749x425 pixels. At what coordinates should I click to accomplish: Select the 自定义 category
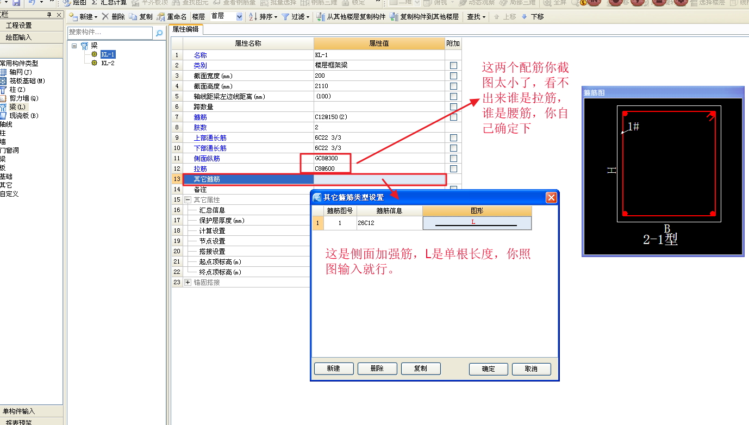click(x=9, y=193)
